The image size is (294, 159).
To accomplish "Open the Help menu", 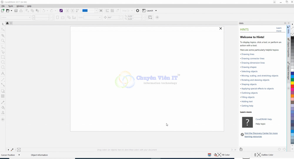I will 29,6.
